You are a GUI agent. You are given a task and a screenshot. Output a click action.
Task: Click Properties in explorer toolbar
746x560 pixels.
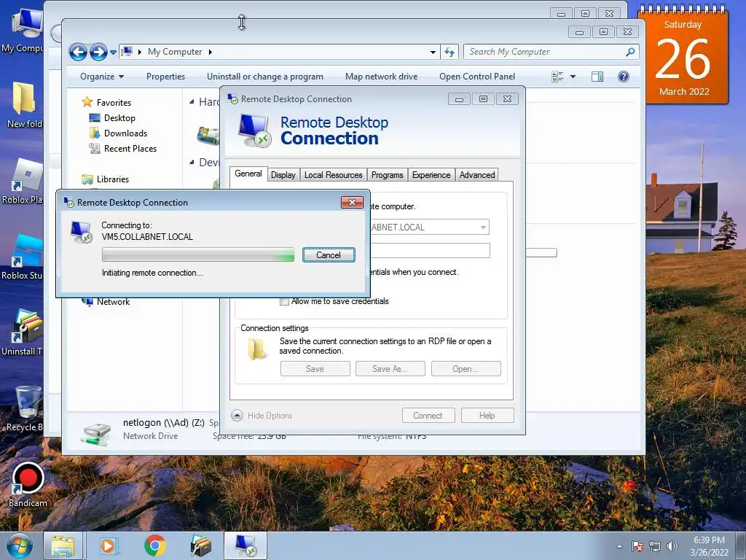[x=165, y=76]
